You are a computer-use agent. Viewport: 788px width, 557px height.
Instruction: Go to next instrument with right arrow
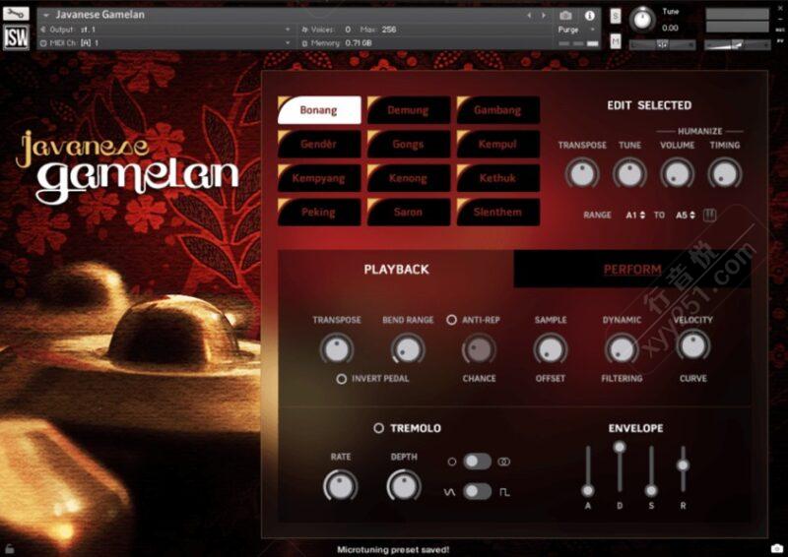(x=544, y=16)
